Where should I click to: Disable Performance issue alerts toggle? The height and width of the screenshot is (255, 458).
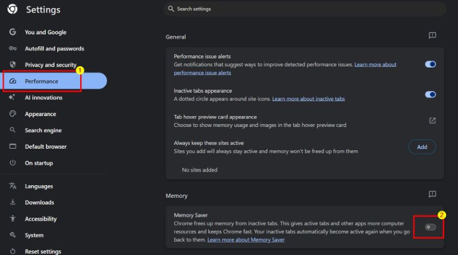pyautogui.click(x=430, y=65)
